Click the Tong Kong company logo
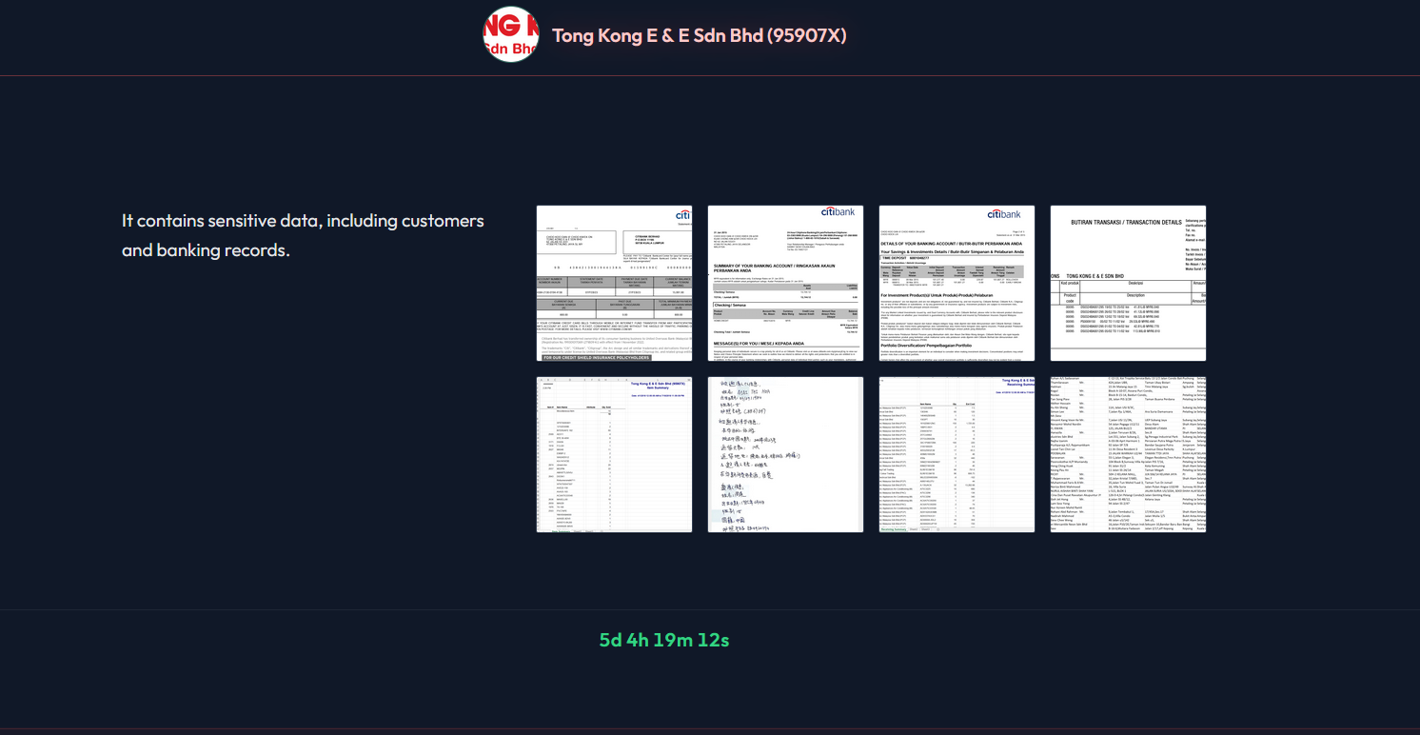Screen dimensions: 1420x735 (511, 35)
